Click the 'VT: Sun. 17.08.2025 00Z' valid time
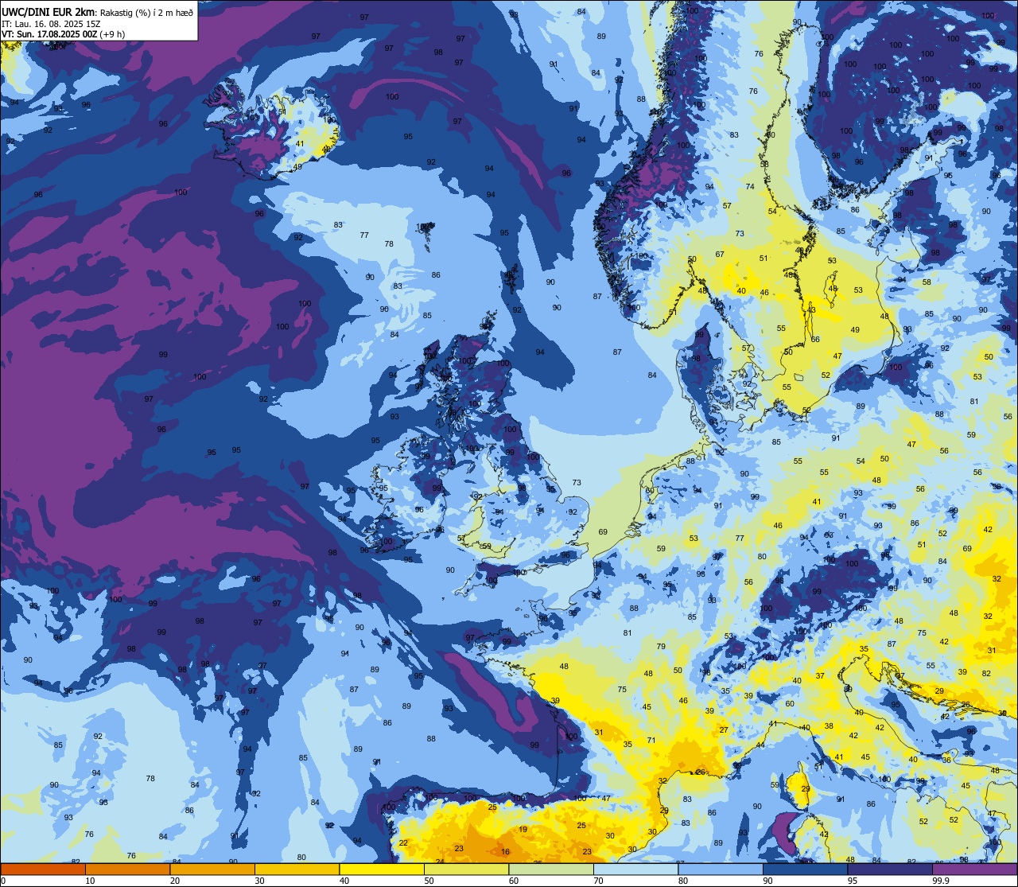 click(49, 34)
